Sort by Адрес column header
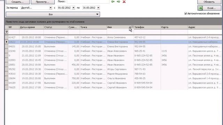223x125 pixels. point(205,27)
